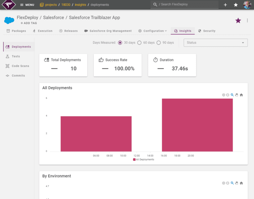This screenshot has width=254, height=199.
Task: Select the 30 days radio button
Action: (120, 43)
